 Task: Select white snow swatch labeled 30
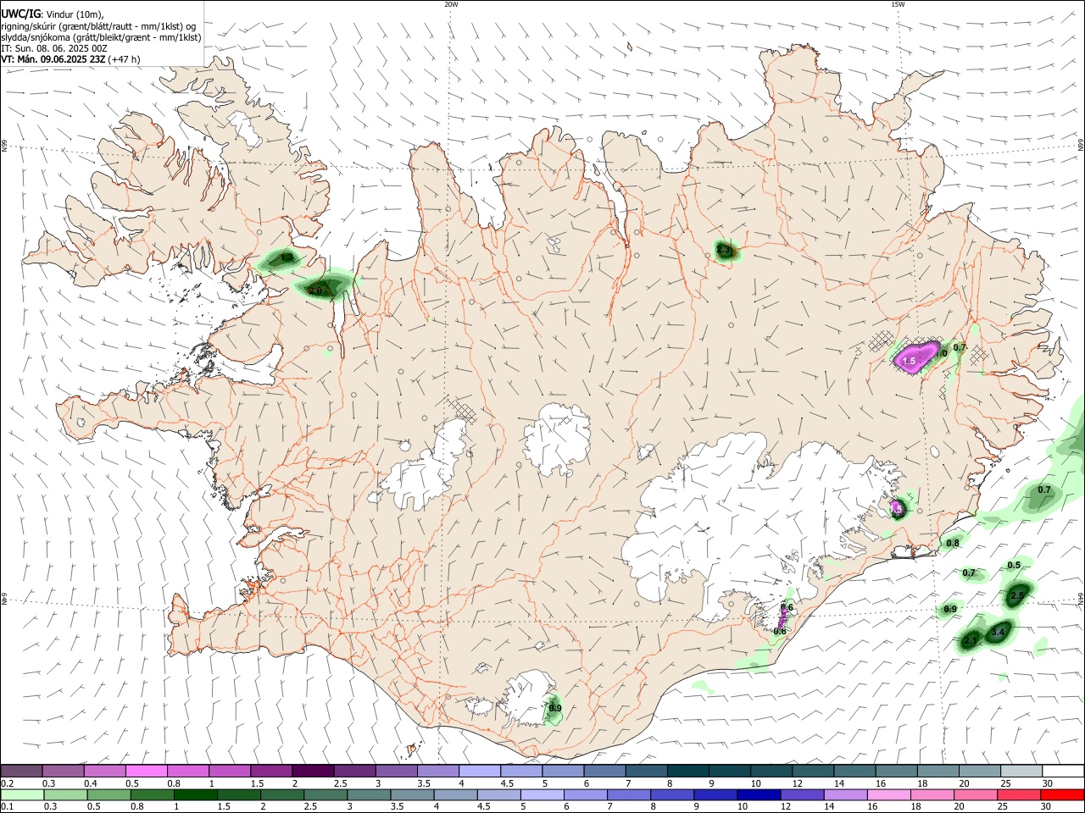1063,771
